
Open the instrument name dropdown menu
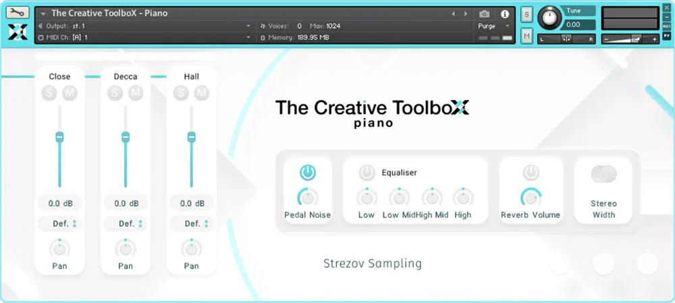pyautogui.click(x=43, y=13)
